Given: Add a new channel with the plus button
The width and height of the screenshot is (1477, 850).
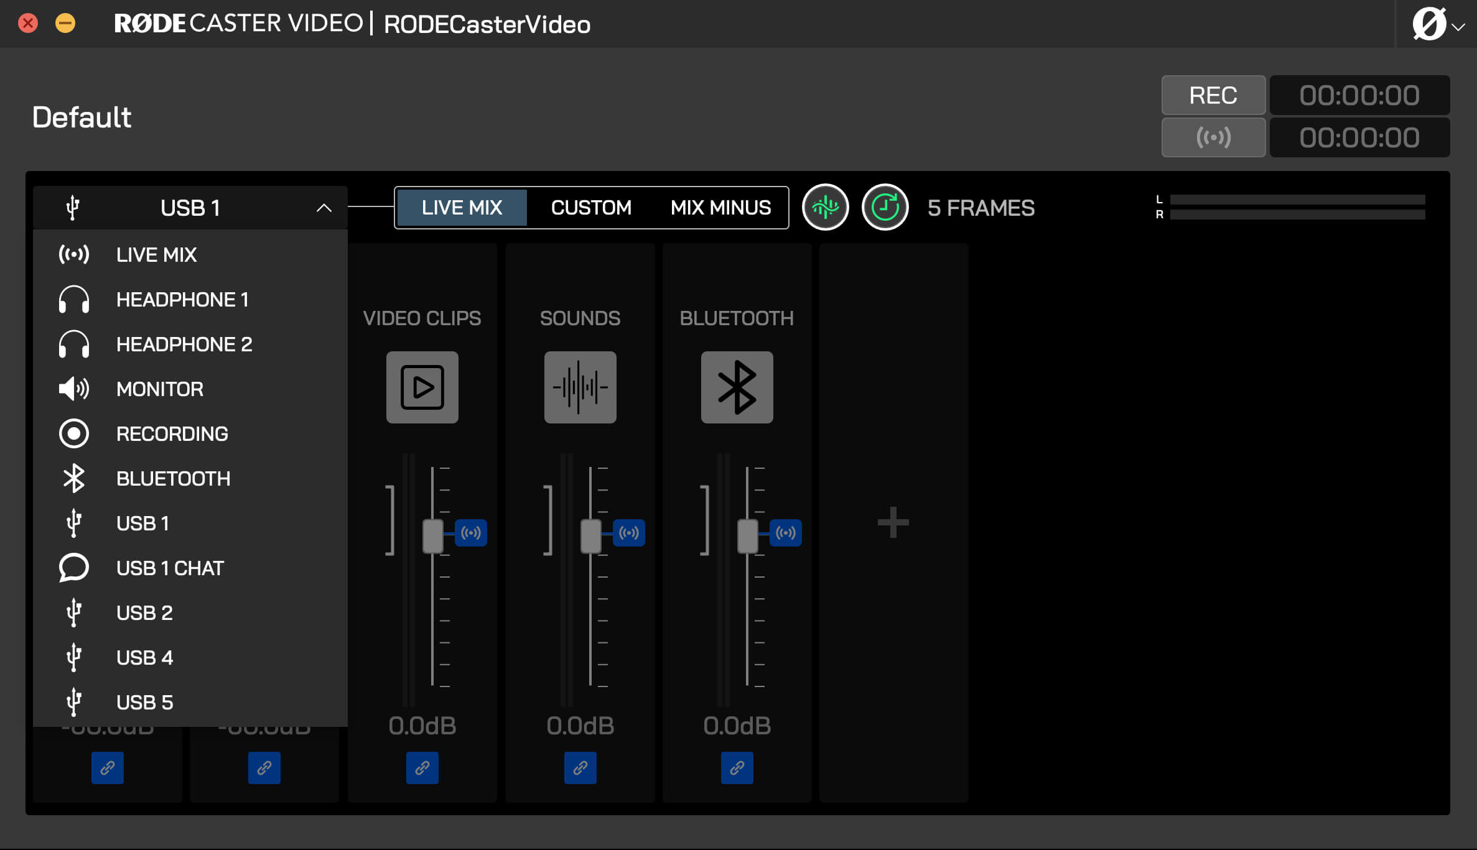Looking at the screenshot, I should point(893,522).
